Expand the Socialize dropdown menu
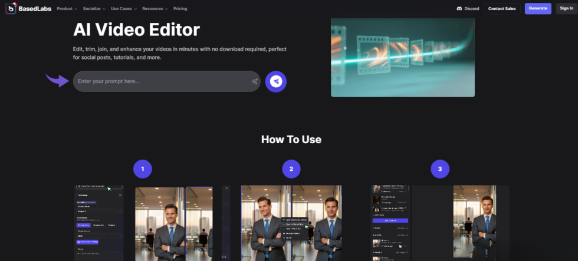 pyautogui.click(x=94, y=8)
